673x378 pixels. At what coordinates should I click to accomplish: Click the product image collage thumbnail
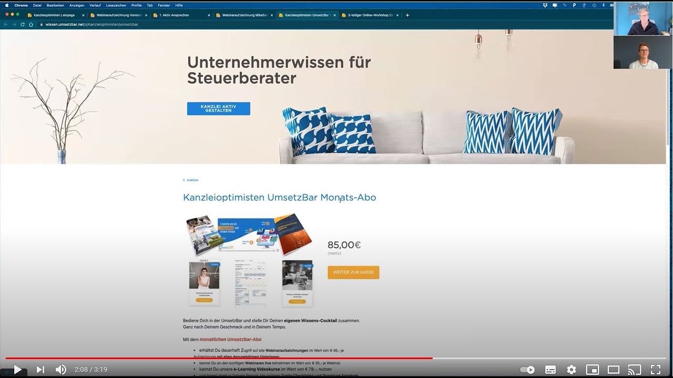(x=250, y=260)
